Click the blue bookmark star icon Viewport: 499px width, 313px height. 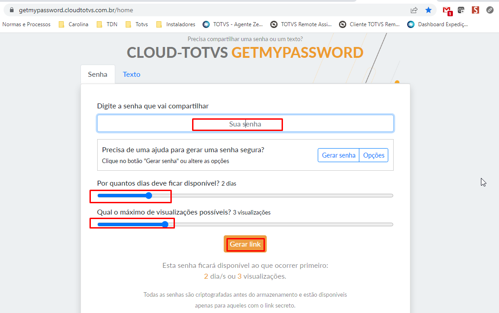[428, 10]
